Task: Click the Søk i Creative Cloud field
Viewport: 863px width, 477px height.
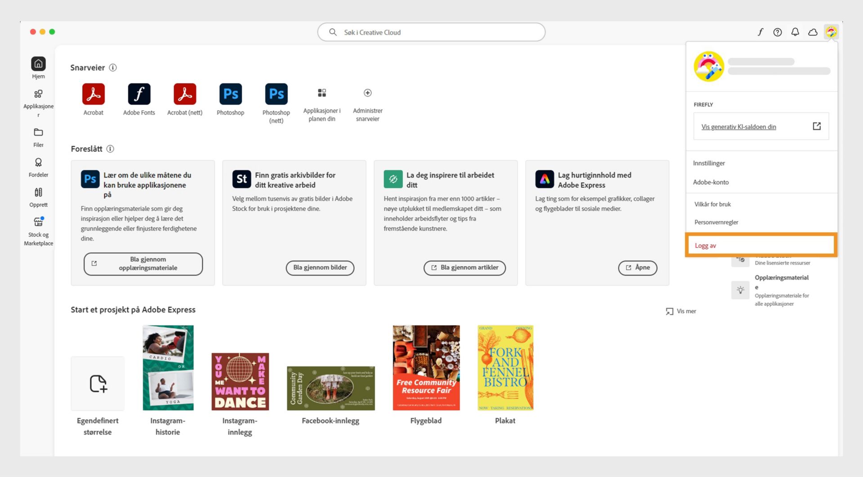Action: [x=431, y=32]
